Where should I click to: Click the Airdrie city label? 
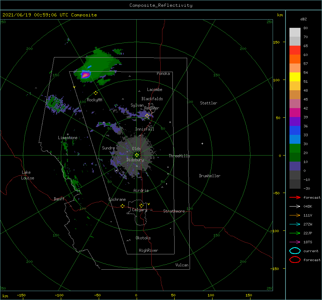pyautogui.click(x=141, y=190)
